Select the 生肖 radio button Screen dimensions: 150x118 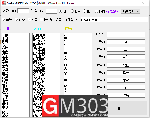(x=88, y=11)
